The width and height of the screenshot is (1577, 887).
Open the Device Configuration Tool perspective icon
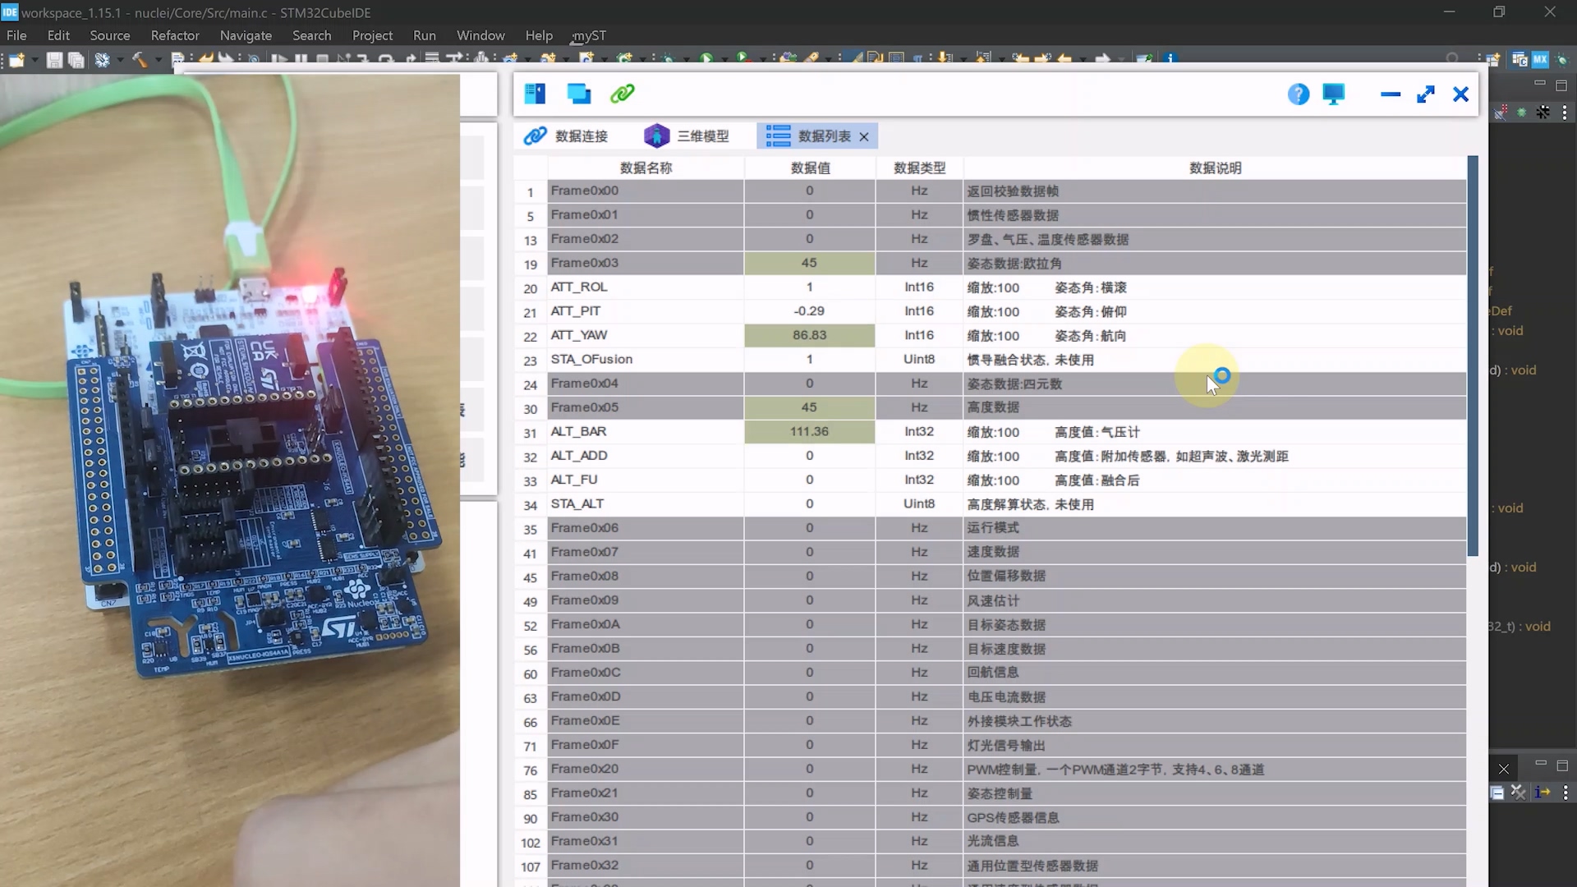pos(1539,58)
